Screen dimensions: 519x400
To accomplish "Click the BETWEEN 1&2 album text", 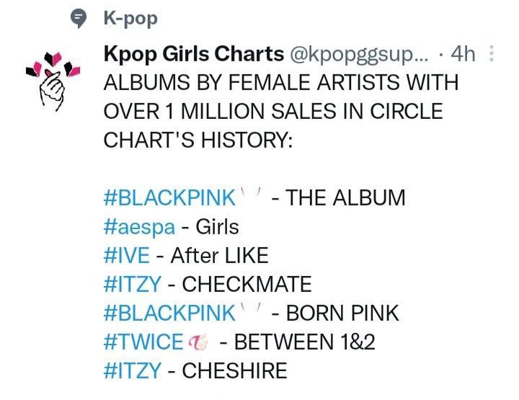I will (305, 342).
